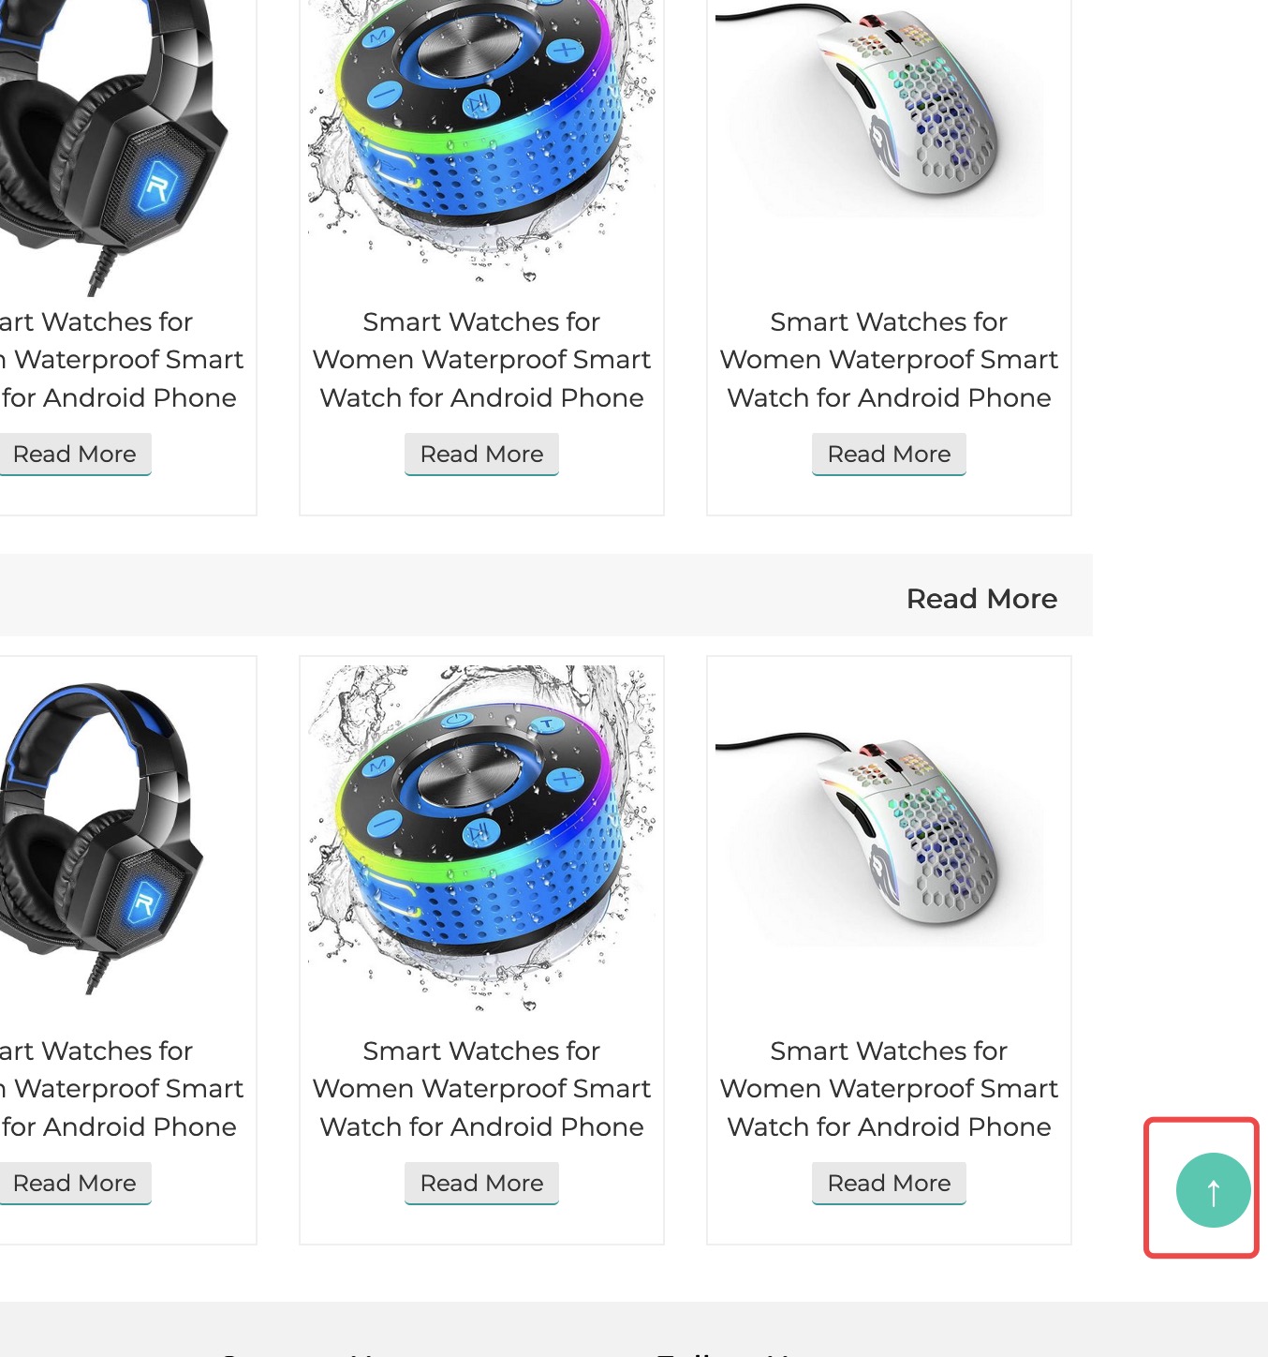
Task: Click Read More under top headset product
Action: point(75,454)
